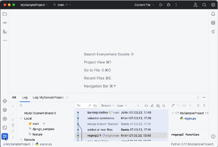Open more run actions menu
The width and height of the screenshot is (218, 147).
point(176,5)
